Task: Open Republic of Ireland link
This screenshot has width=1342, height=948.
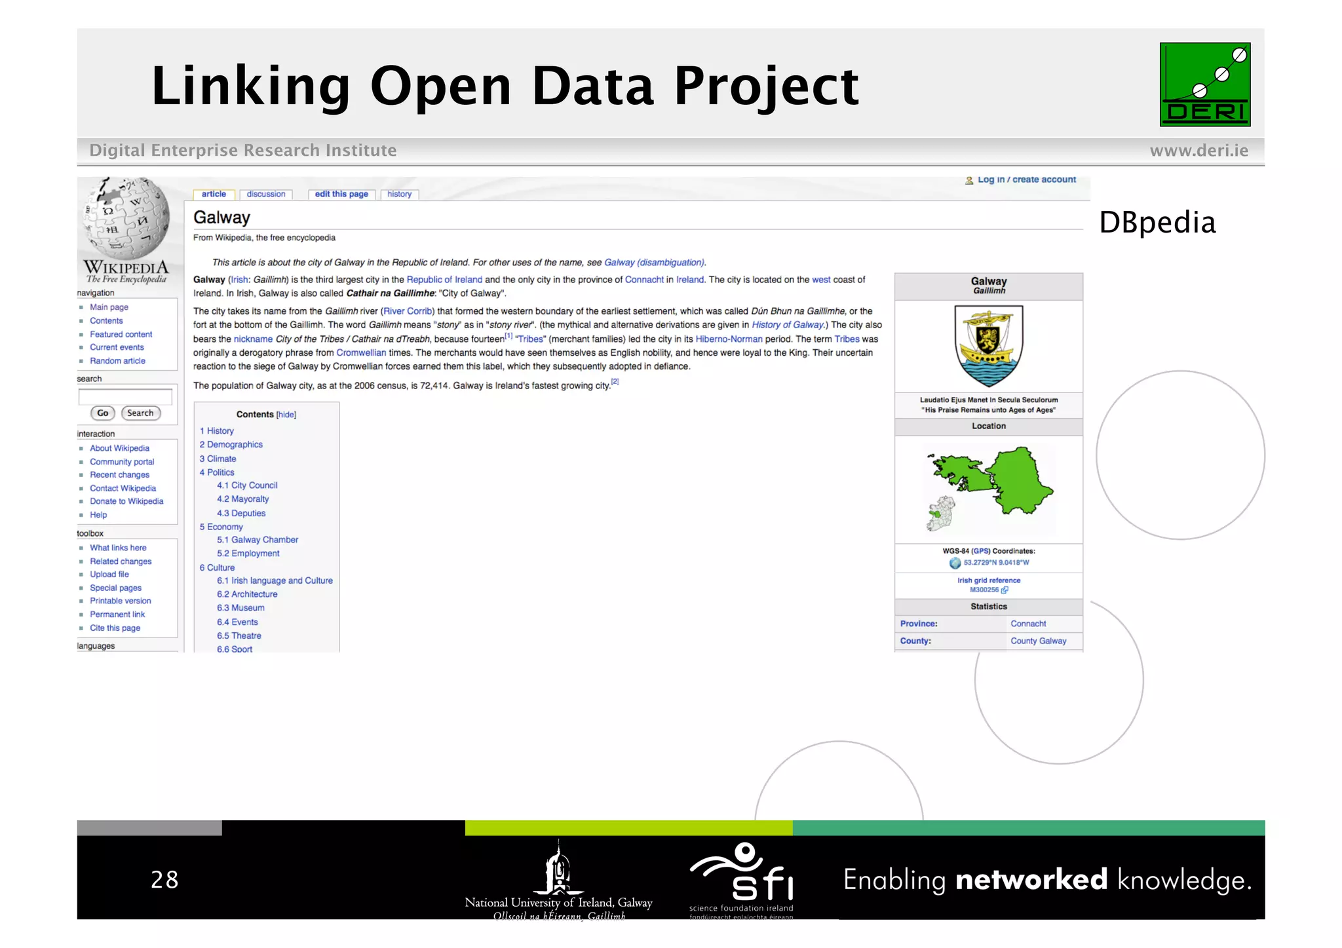Action: click(444, 280)
